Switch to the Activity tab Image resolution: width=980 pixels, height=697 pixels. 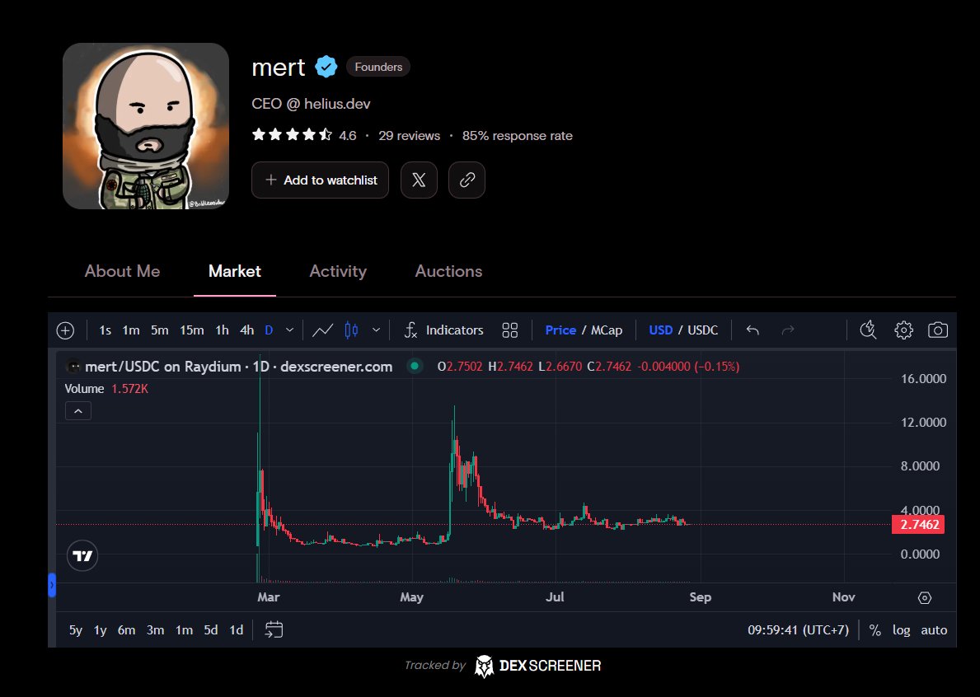[x=337, y=271]
